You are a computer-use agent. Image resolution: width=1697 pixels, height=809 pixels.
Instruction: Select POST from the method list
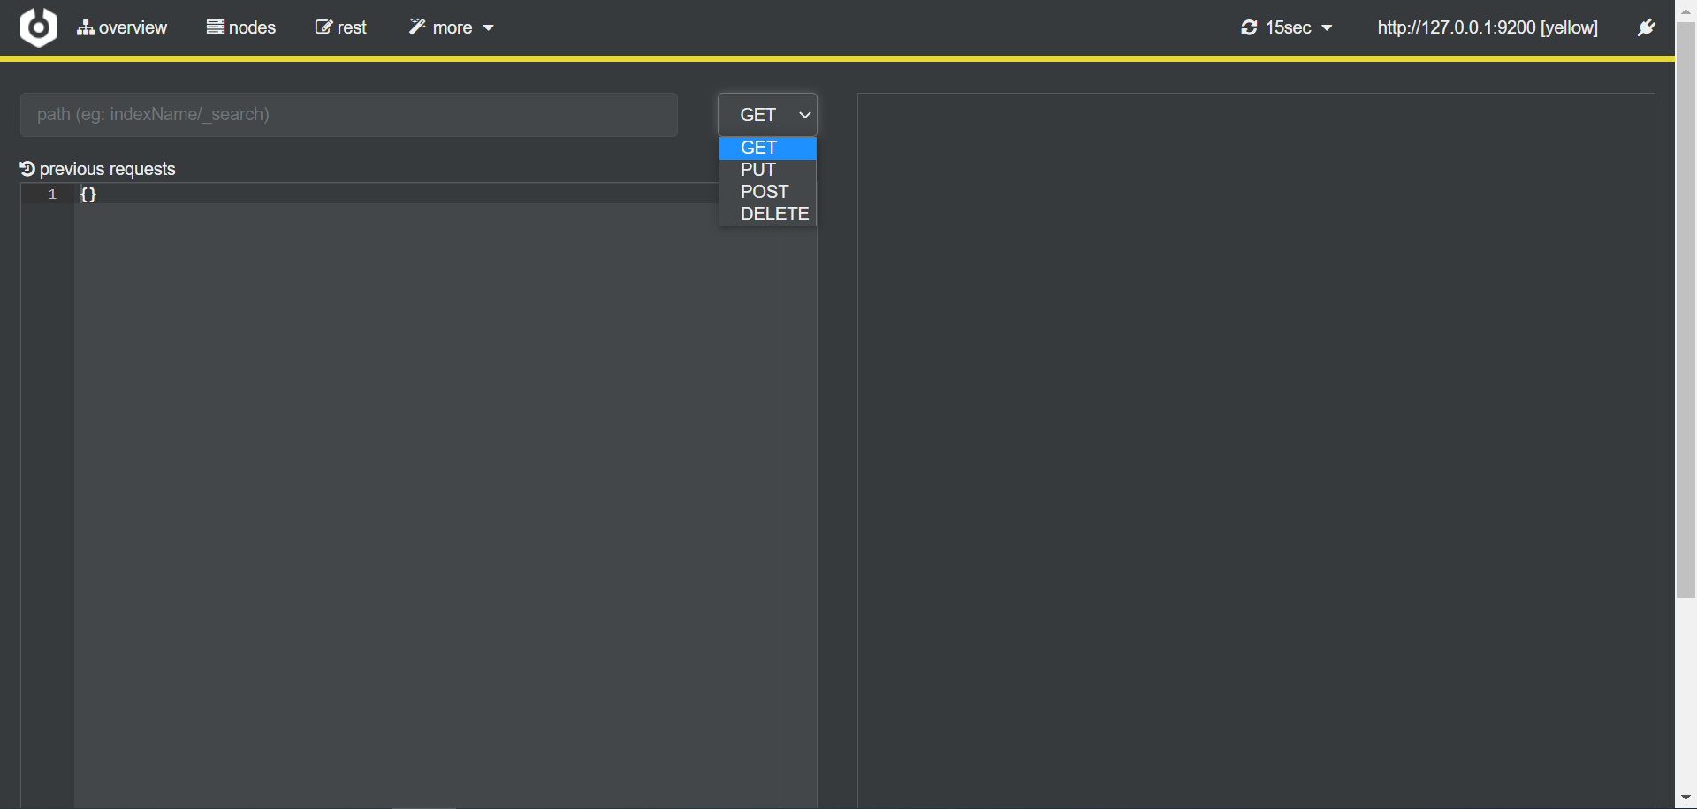765,192
